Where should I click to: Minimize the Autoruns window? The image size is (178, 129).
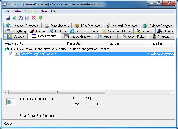pos(151,3)
